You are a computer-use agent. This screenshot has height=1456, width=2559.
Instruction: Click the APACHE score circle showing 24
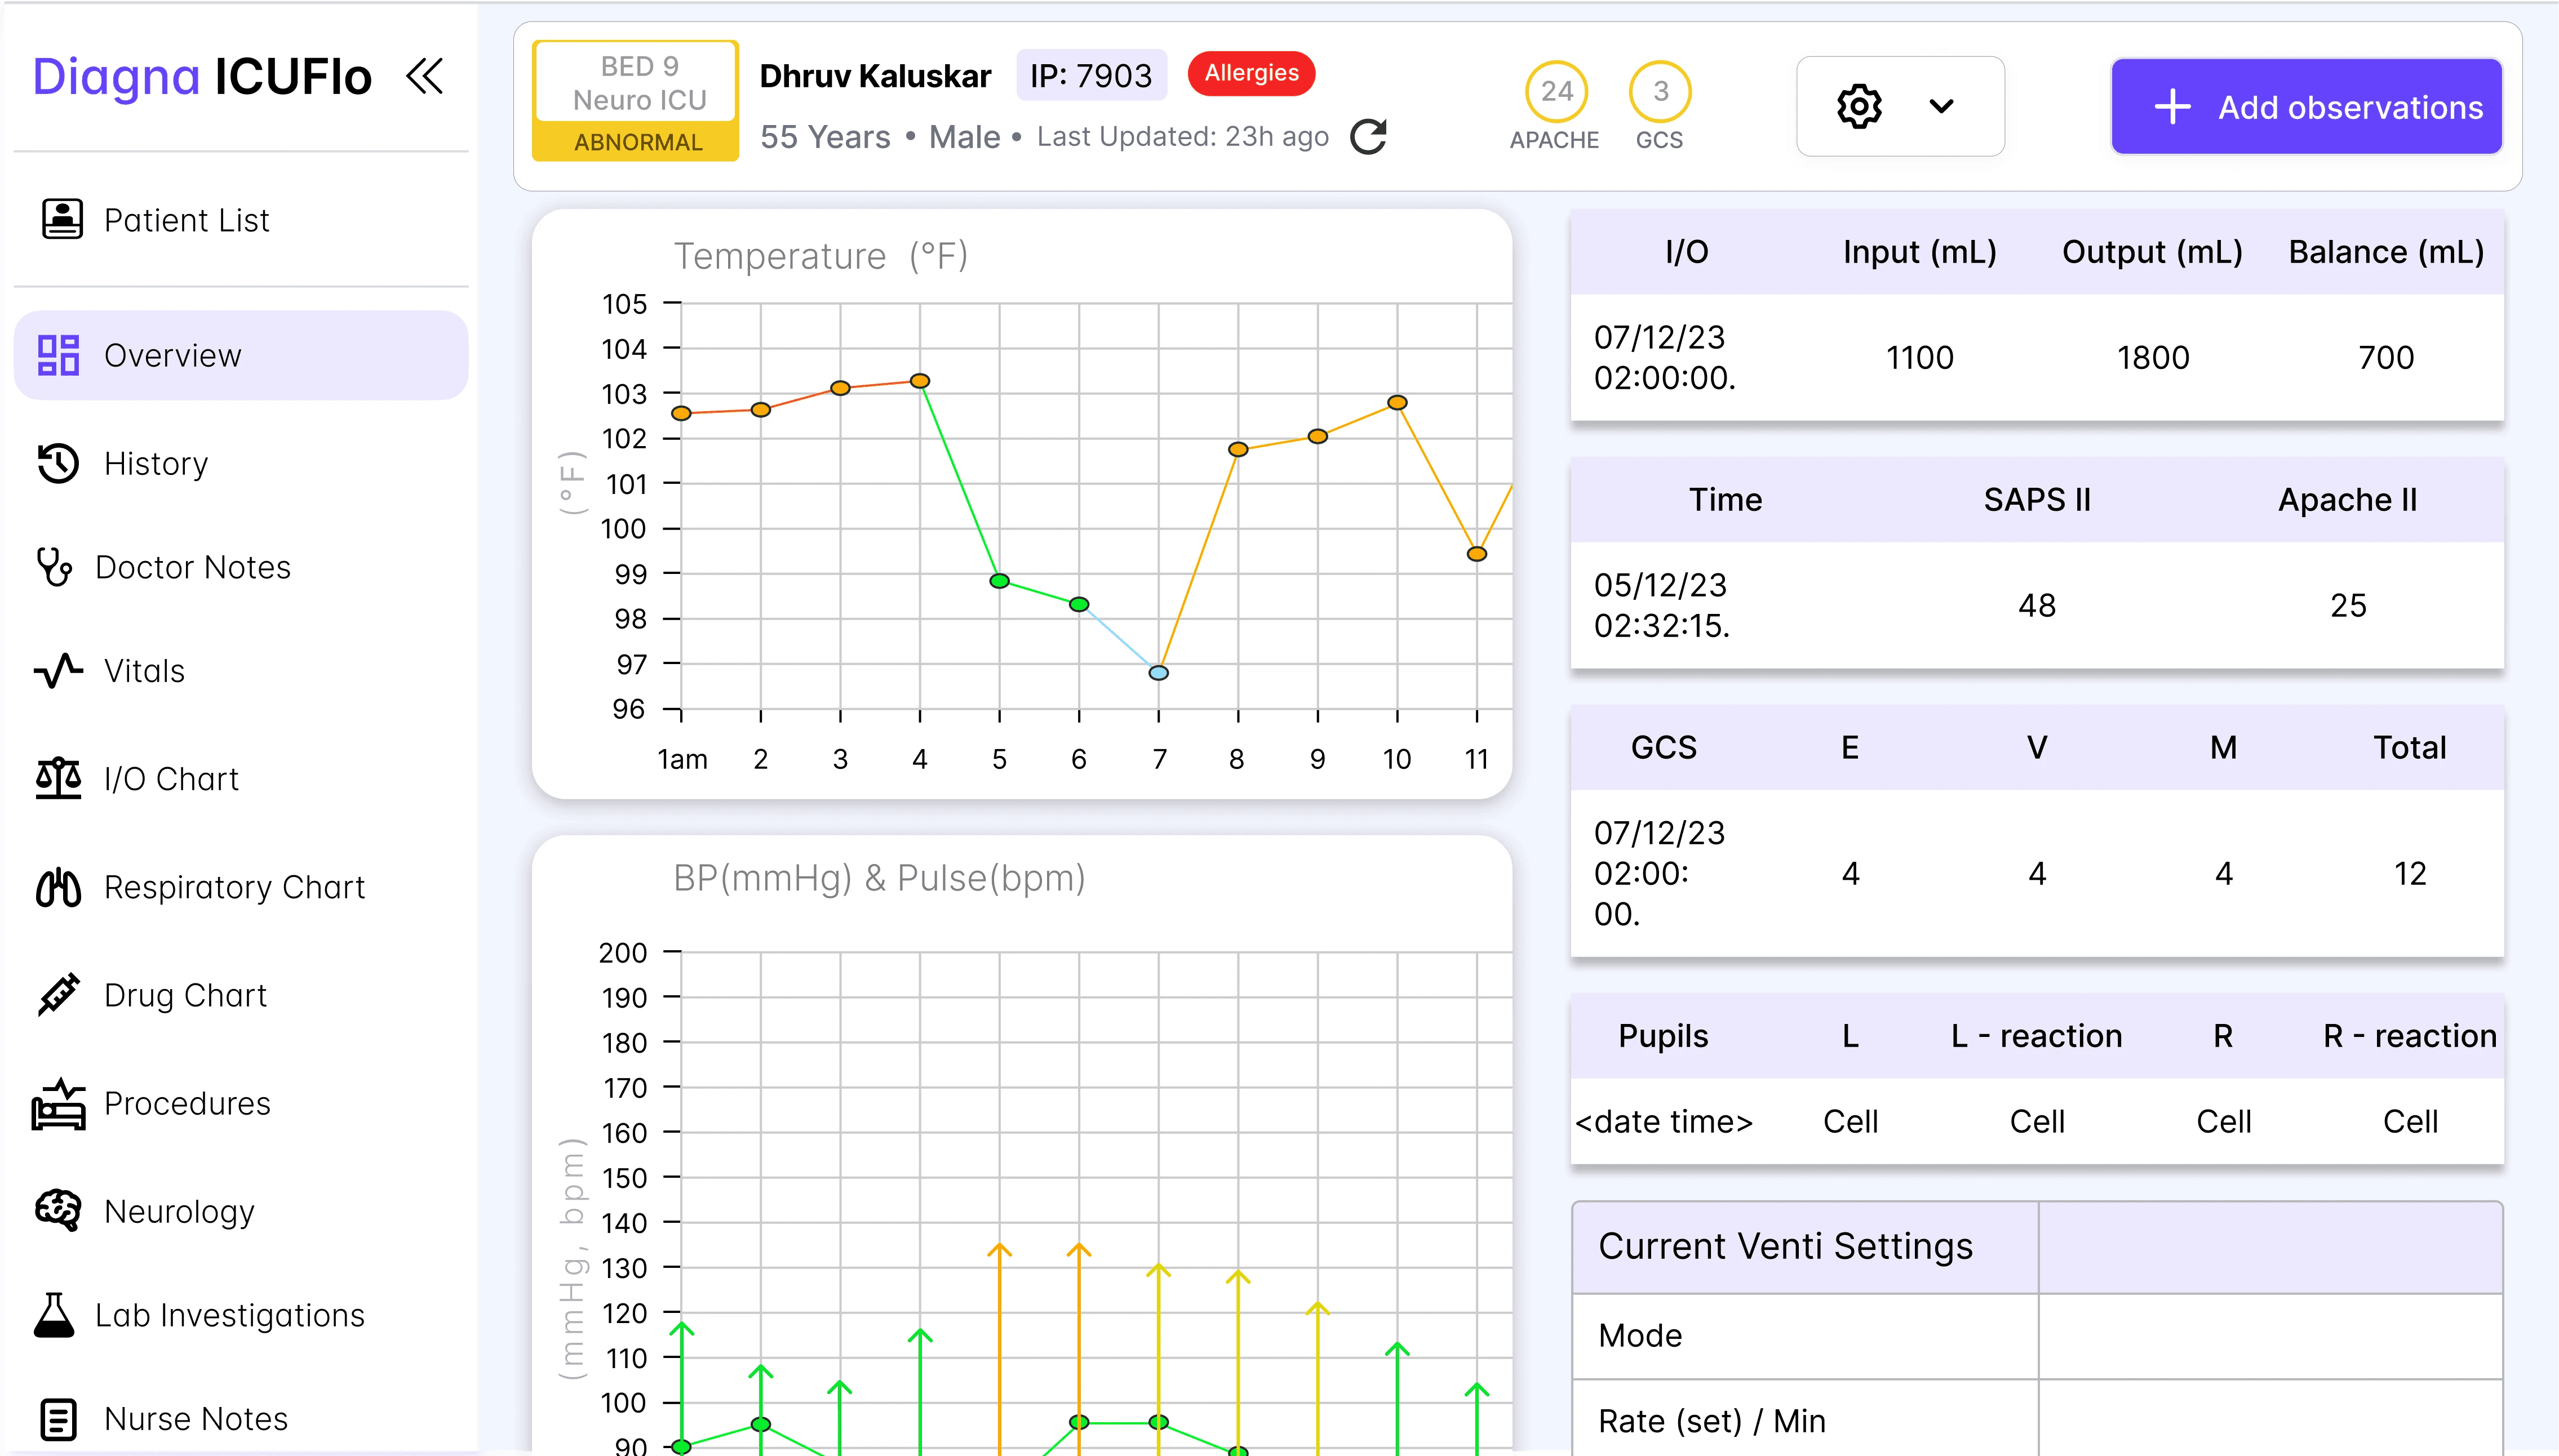(1555, 91)
